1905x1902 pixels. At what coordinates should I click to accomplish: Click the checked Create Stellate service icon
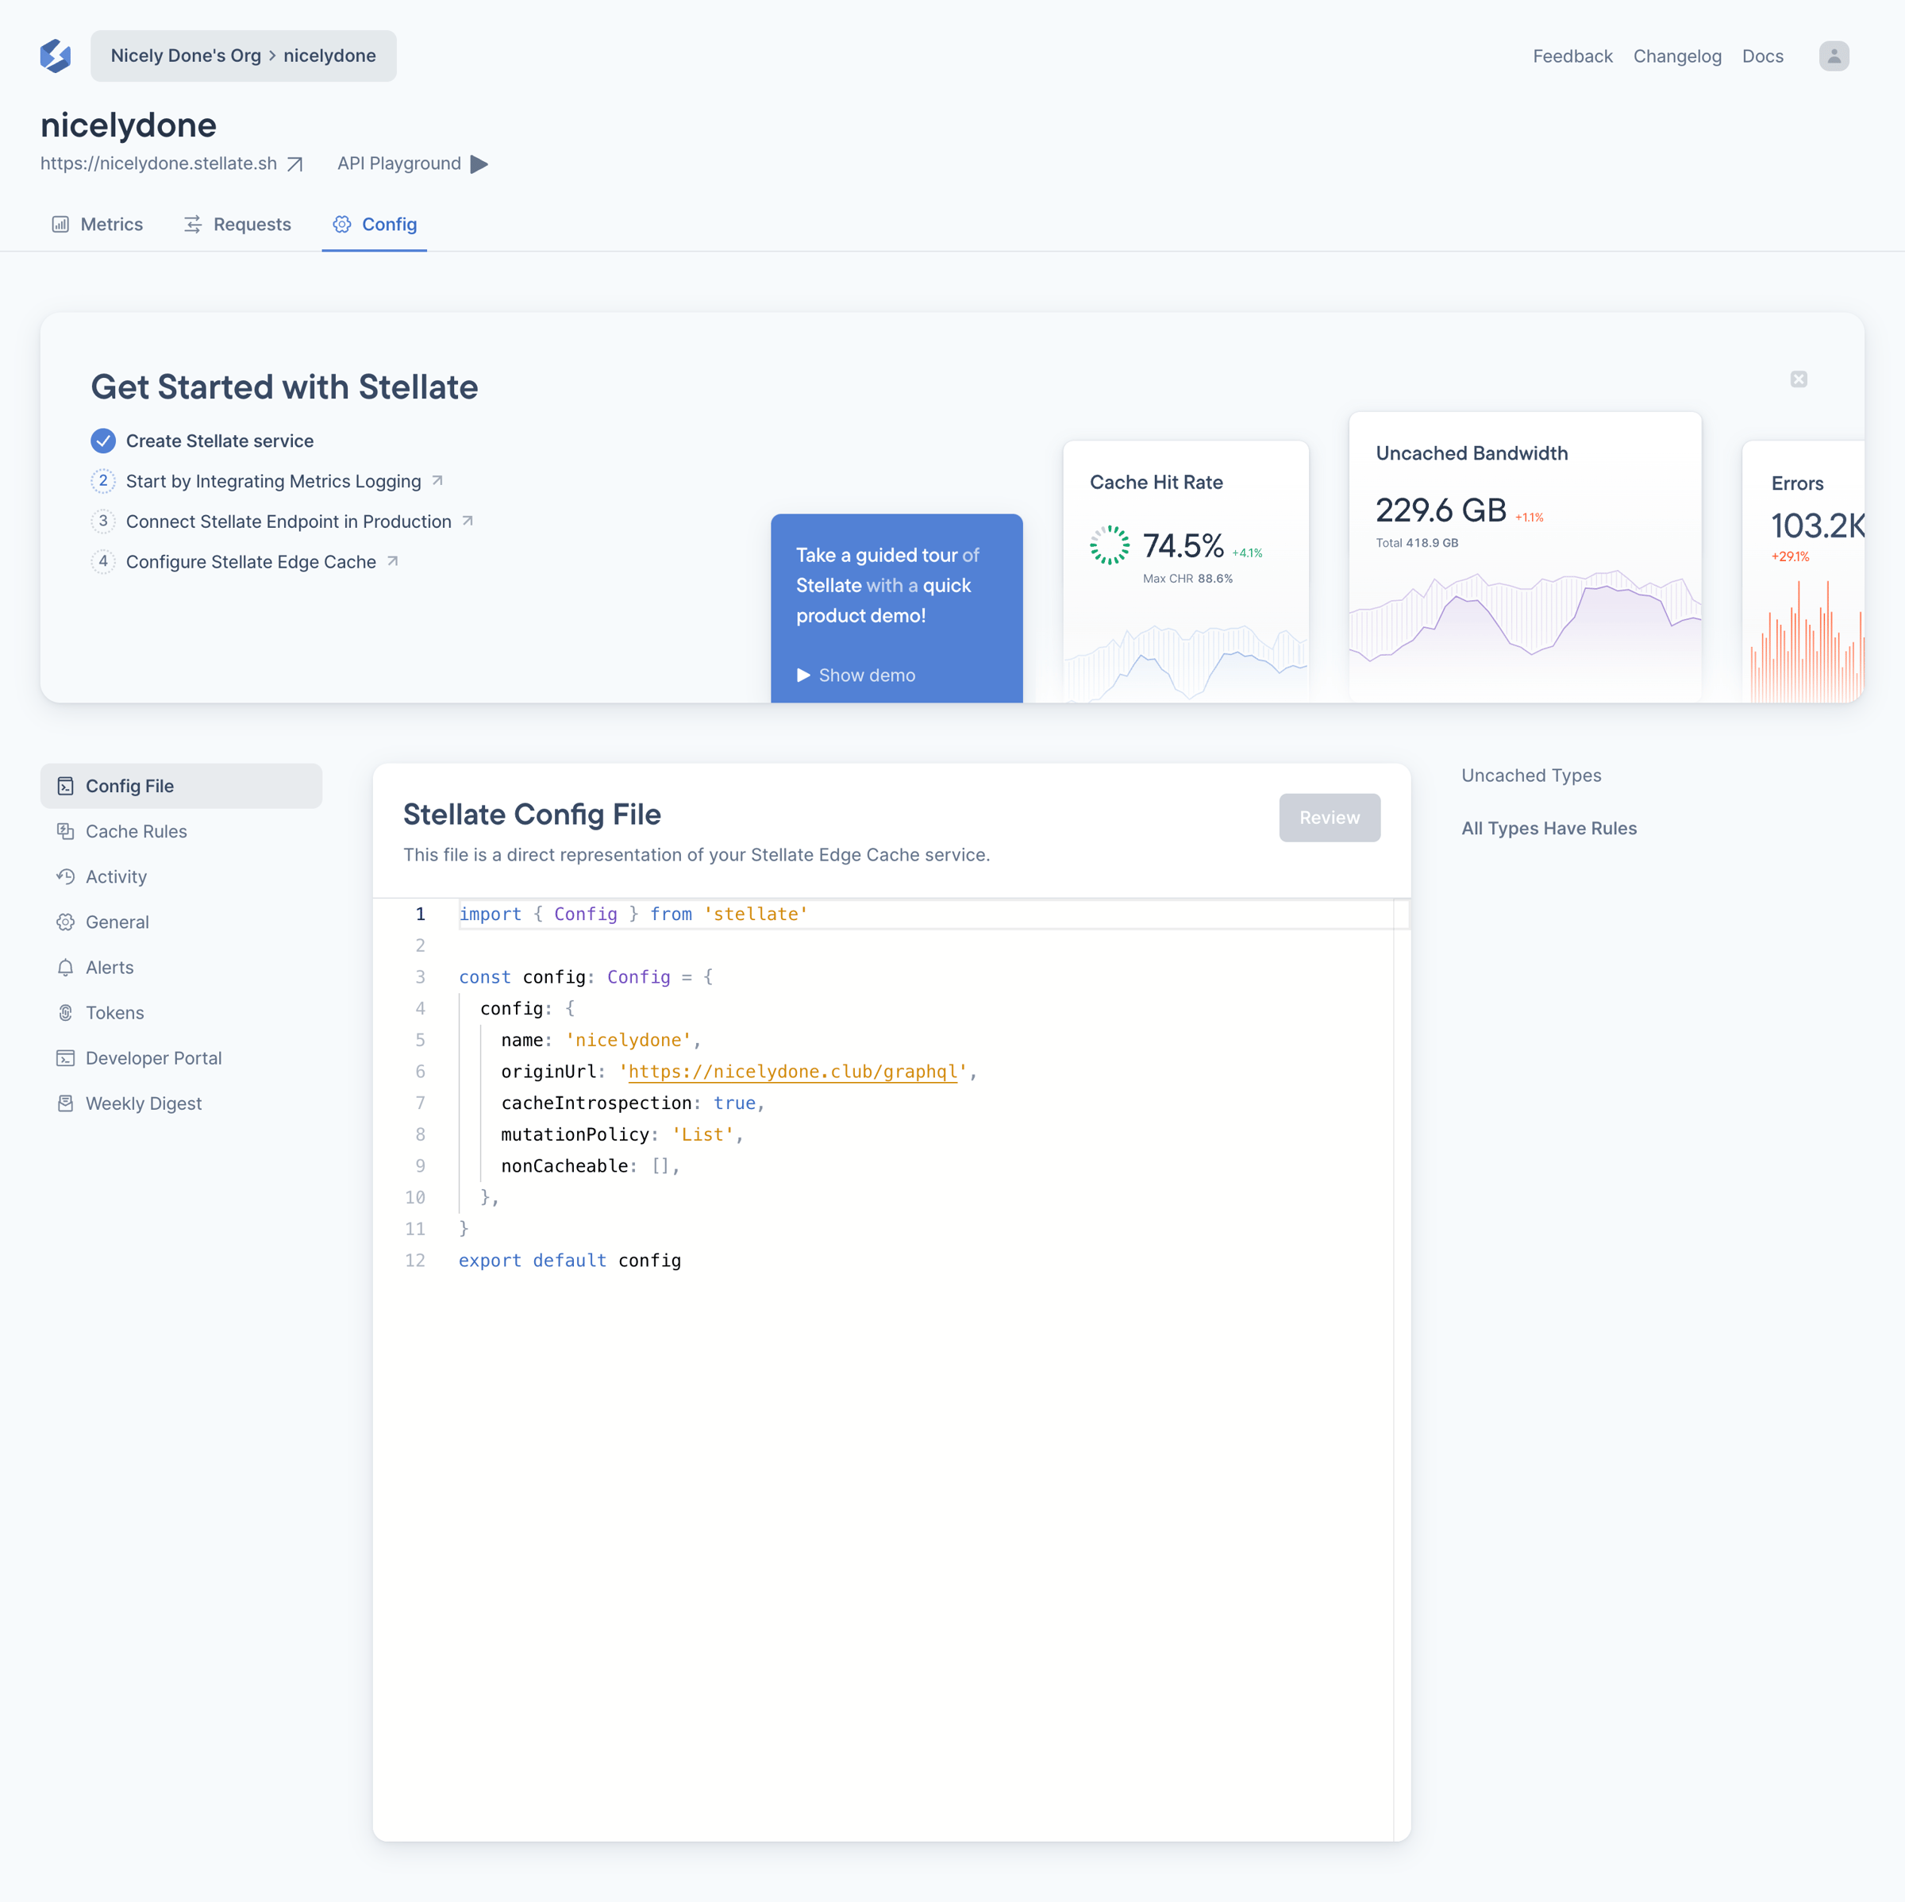coord(103,441)
